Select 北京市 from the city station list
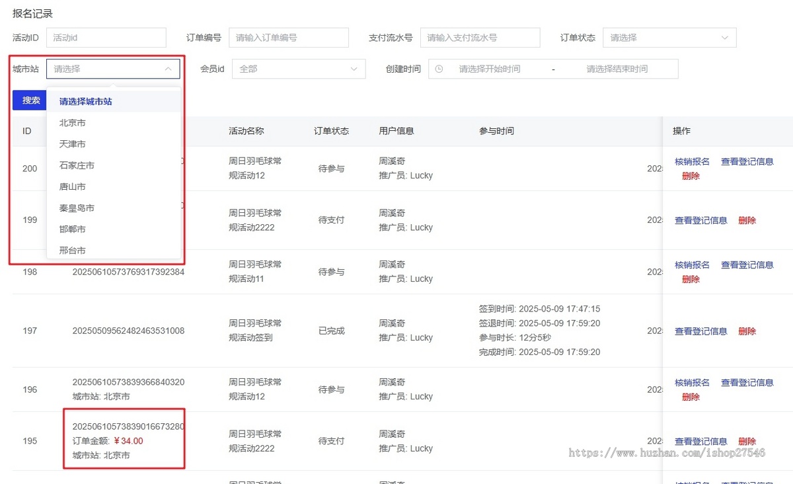The width and height of the screenshot is (793, 484). click(x=71, y=122)
